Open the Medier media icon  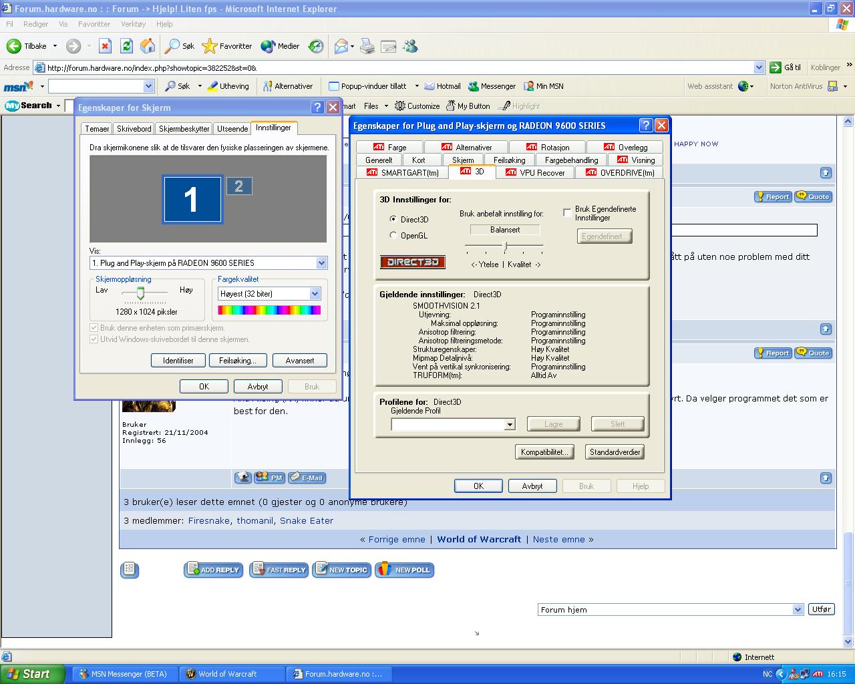pyautogui.click(x=268, y=46)
